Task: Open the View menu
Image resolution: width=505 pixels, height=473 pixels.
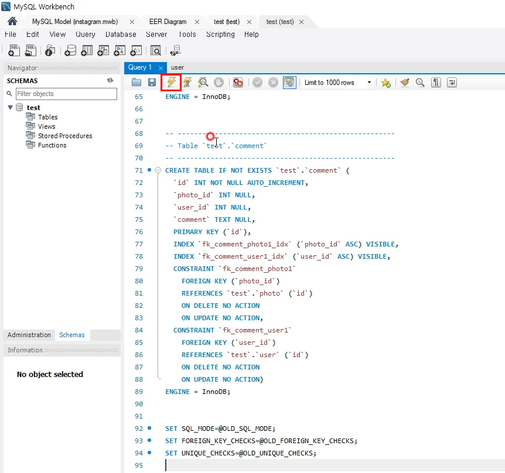Action: pyautogui.click(x=57, y=35)
